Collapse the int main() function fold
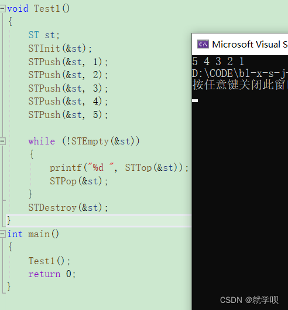The width and height of the screenshot is (288, 310). pos(2,234)
